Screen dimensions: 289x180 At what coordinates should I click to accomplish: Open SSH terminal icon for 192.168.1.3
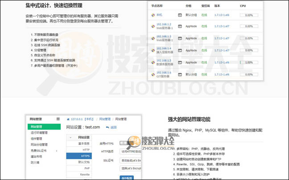pyautogui.click(x=180, y=38)
